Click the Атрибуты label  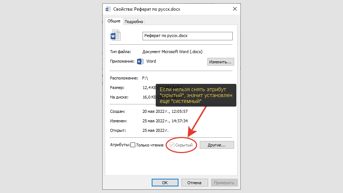[x=120, y=145]
